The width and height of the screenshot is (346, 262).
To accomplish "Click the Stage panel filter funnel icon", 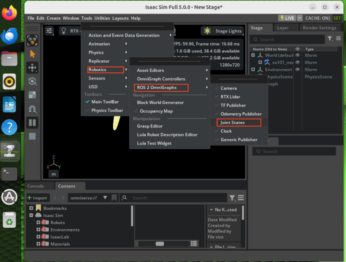I will click(x=330, y=39).
